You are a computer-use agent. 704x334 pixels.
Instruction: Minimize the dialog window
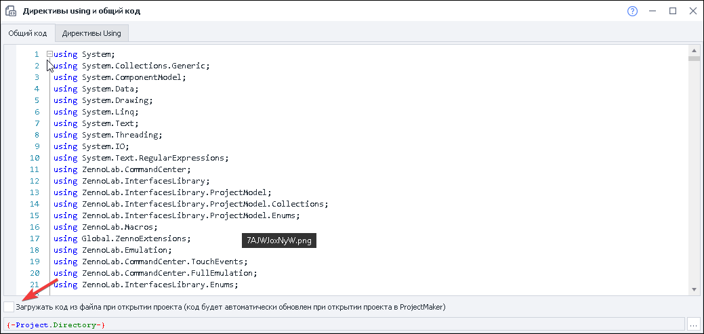[653, 12]
